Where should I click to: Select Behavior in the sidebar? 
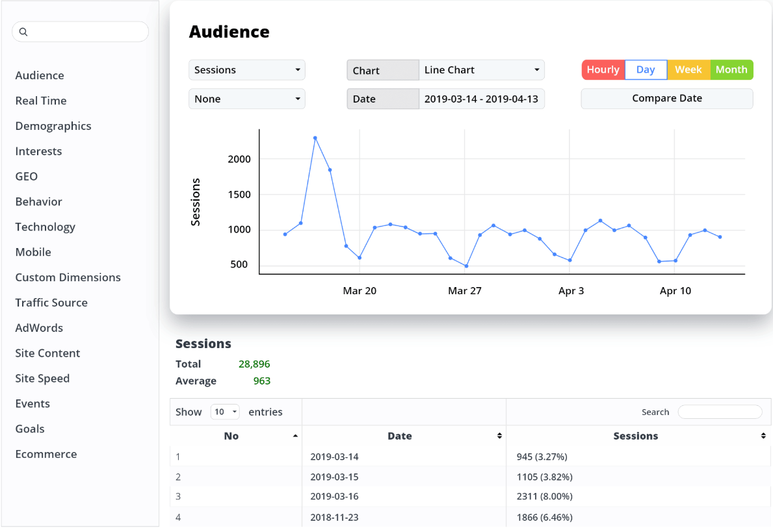click(38, 201)
